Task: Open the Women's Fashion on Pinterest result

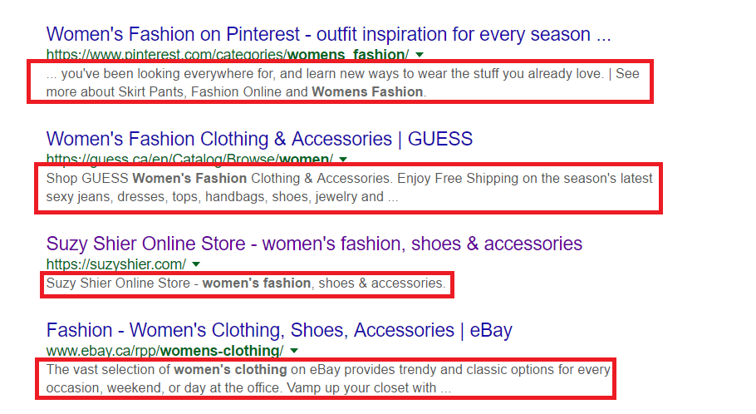Action: coord(329,34)
